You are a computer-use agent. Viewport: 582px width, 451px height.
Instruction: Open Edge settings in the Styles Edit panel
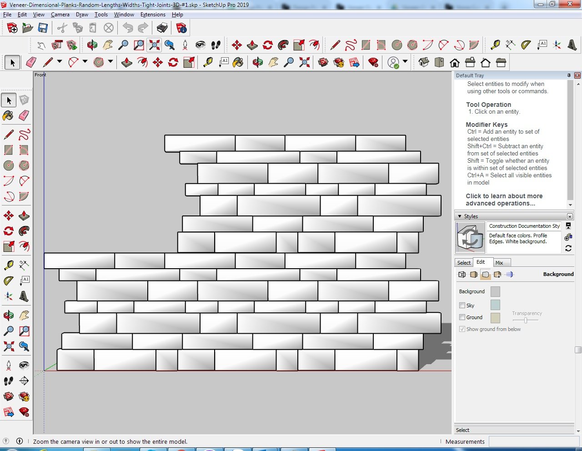click(x=462, y=275)
